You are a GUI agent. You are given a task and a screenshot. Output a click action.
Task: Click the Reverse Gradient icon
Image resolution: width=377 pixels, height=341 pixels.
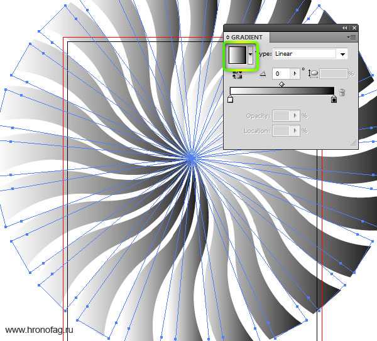click(237, 75)
